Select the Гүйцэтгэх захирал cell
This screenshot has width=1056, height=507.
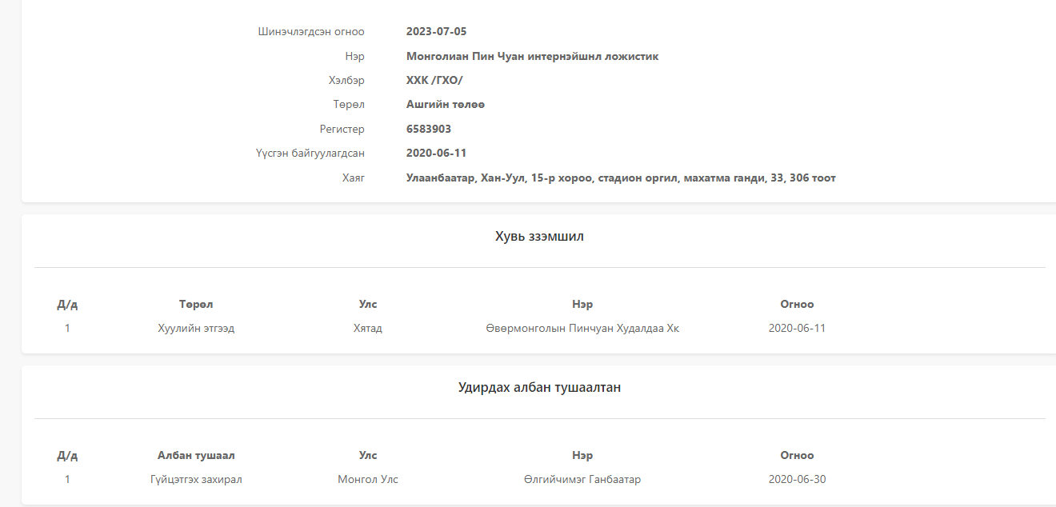pos(196,479)
